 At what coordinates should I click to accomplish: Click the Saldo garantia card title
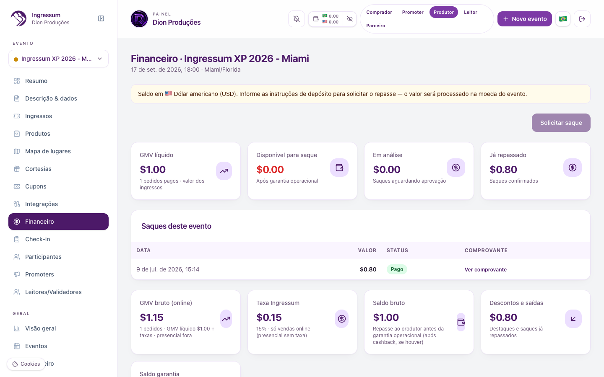coord(159,374)
